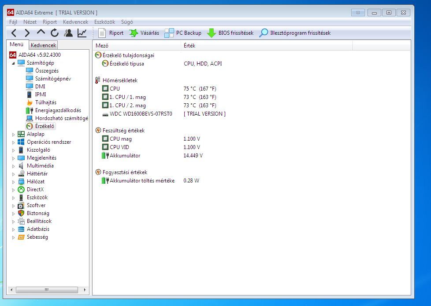Switch to the Menü tab

[x=16, y=44]
